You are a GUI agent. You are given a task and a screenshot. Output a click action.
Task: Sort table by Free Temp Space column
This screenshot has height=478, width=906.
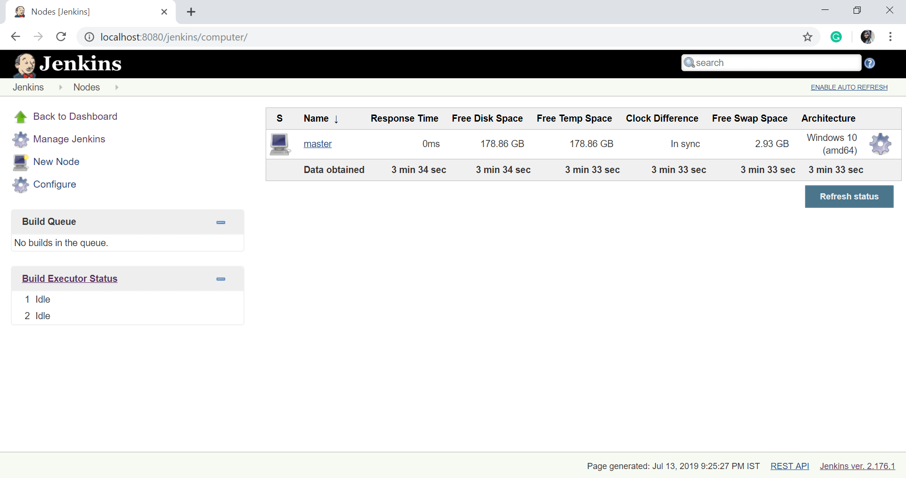point(574,118)
